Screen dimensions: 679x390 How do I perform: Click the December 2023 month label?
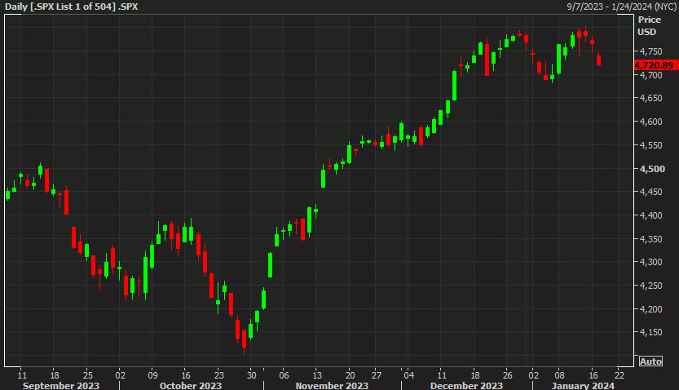tap(466, 385)
